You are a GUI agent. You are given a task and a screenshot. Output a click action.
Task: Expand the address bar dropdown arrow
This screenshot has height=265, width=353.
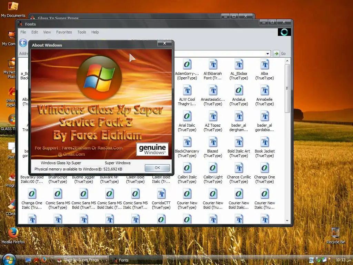click(x=268, y=53)
